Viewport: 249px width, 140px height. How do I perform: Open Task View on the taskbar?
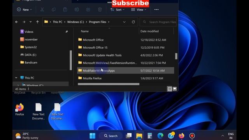(x=129, y=136)
